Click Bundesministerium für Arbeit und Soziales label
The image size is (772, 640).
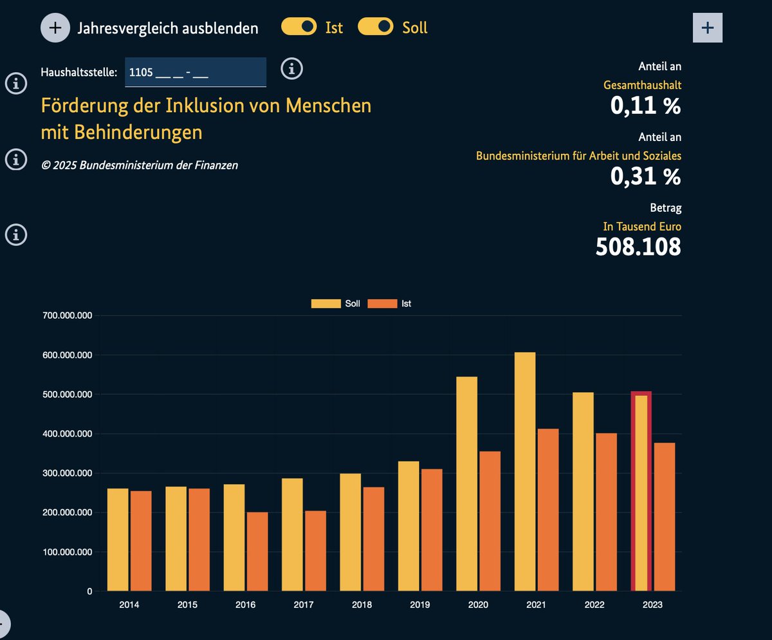[x=578, y=156]
